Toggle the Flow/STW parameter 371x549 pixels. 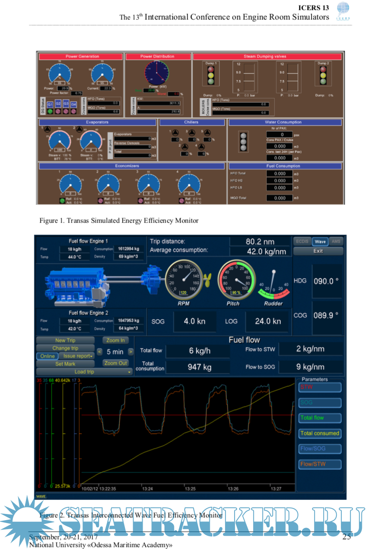click(320, 464)
